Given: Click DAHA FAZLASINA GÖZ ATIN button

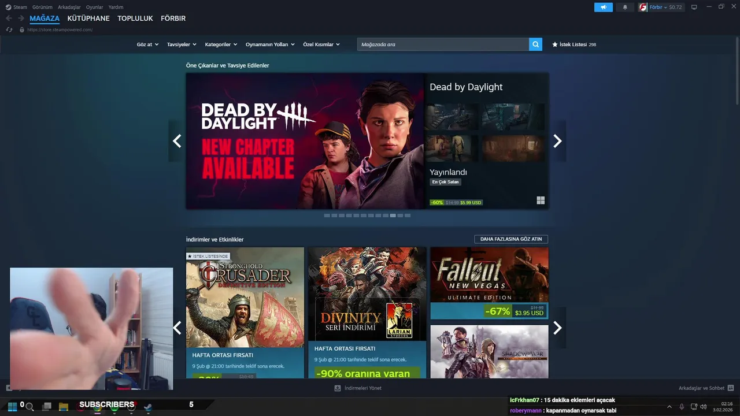Looking at the screenshot, I should tap(511, 239).
